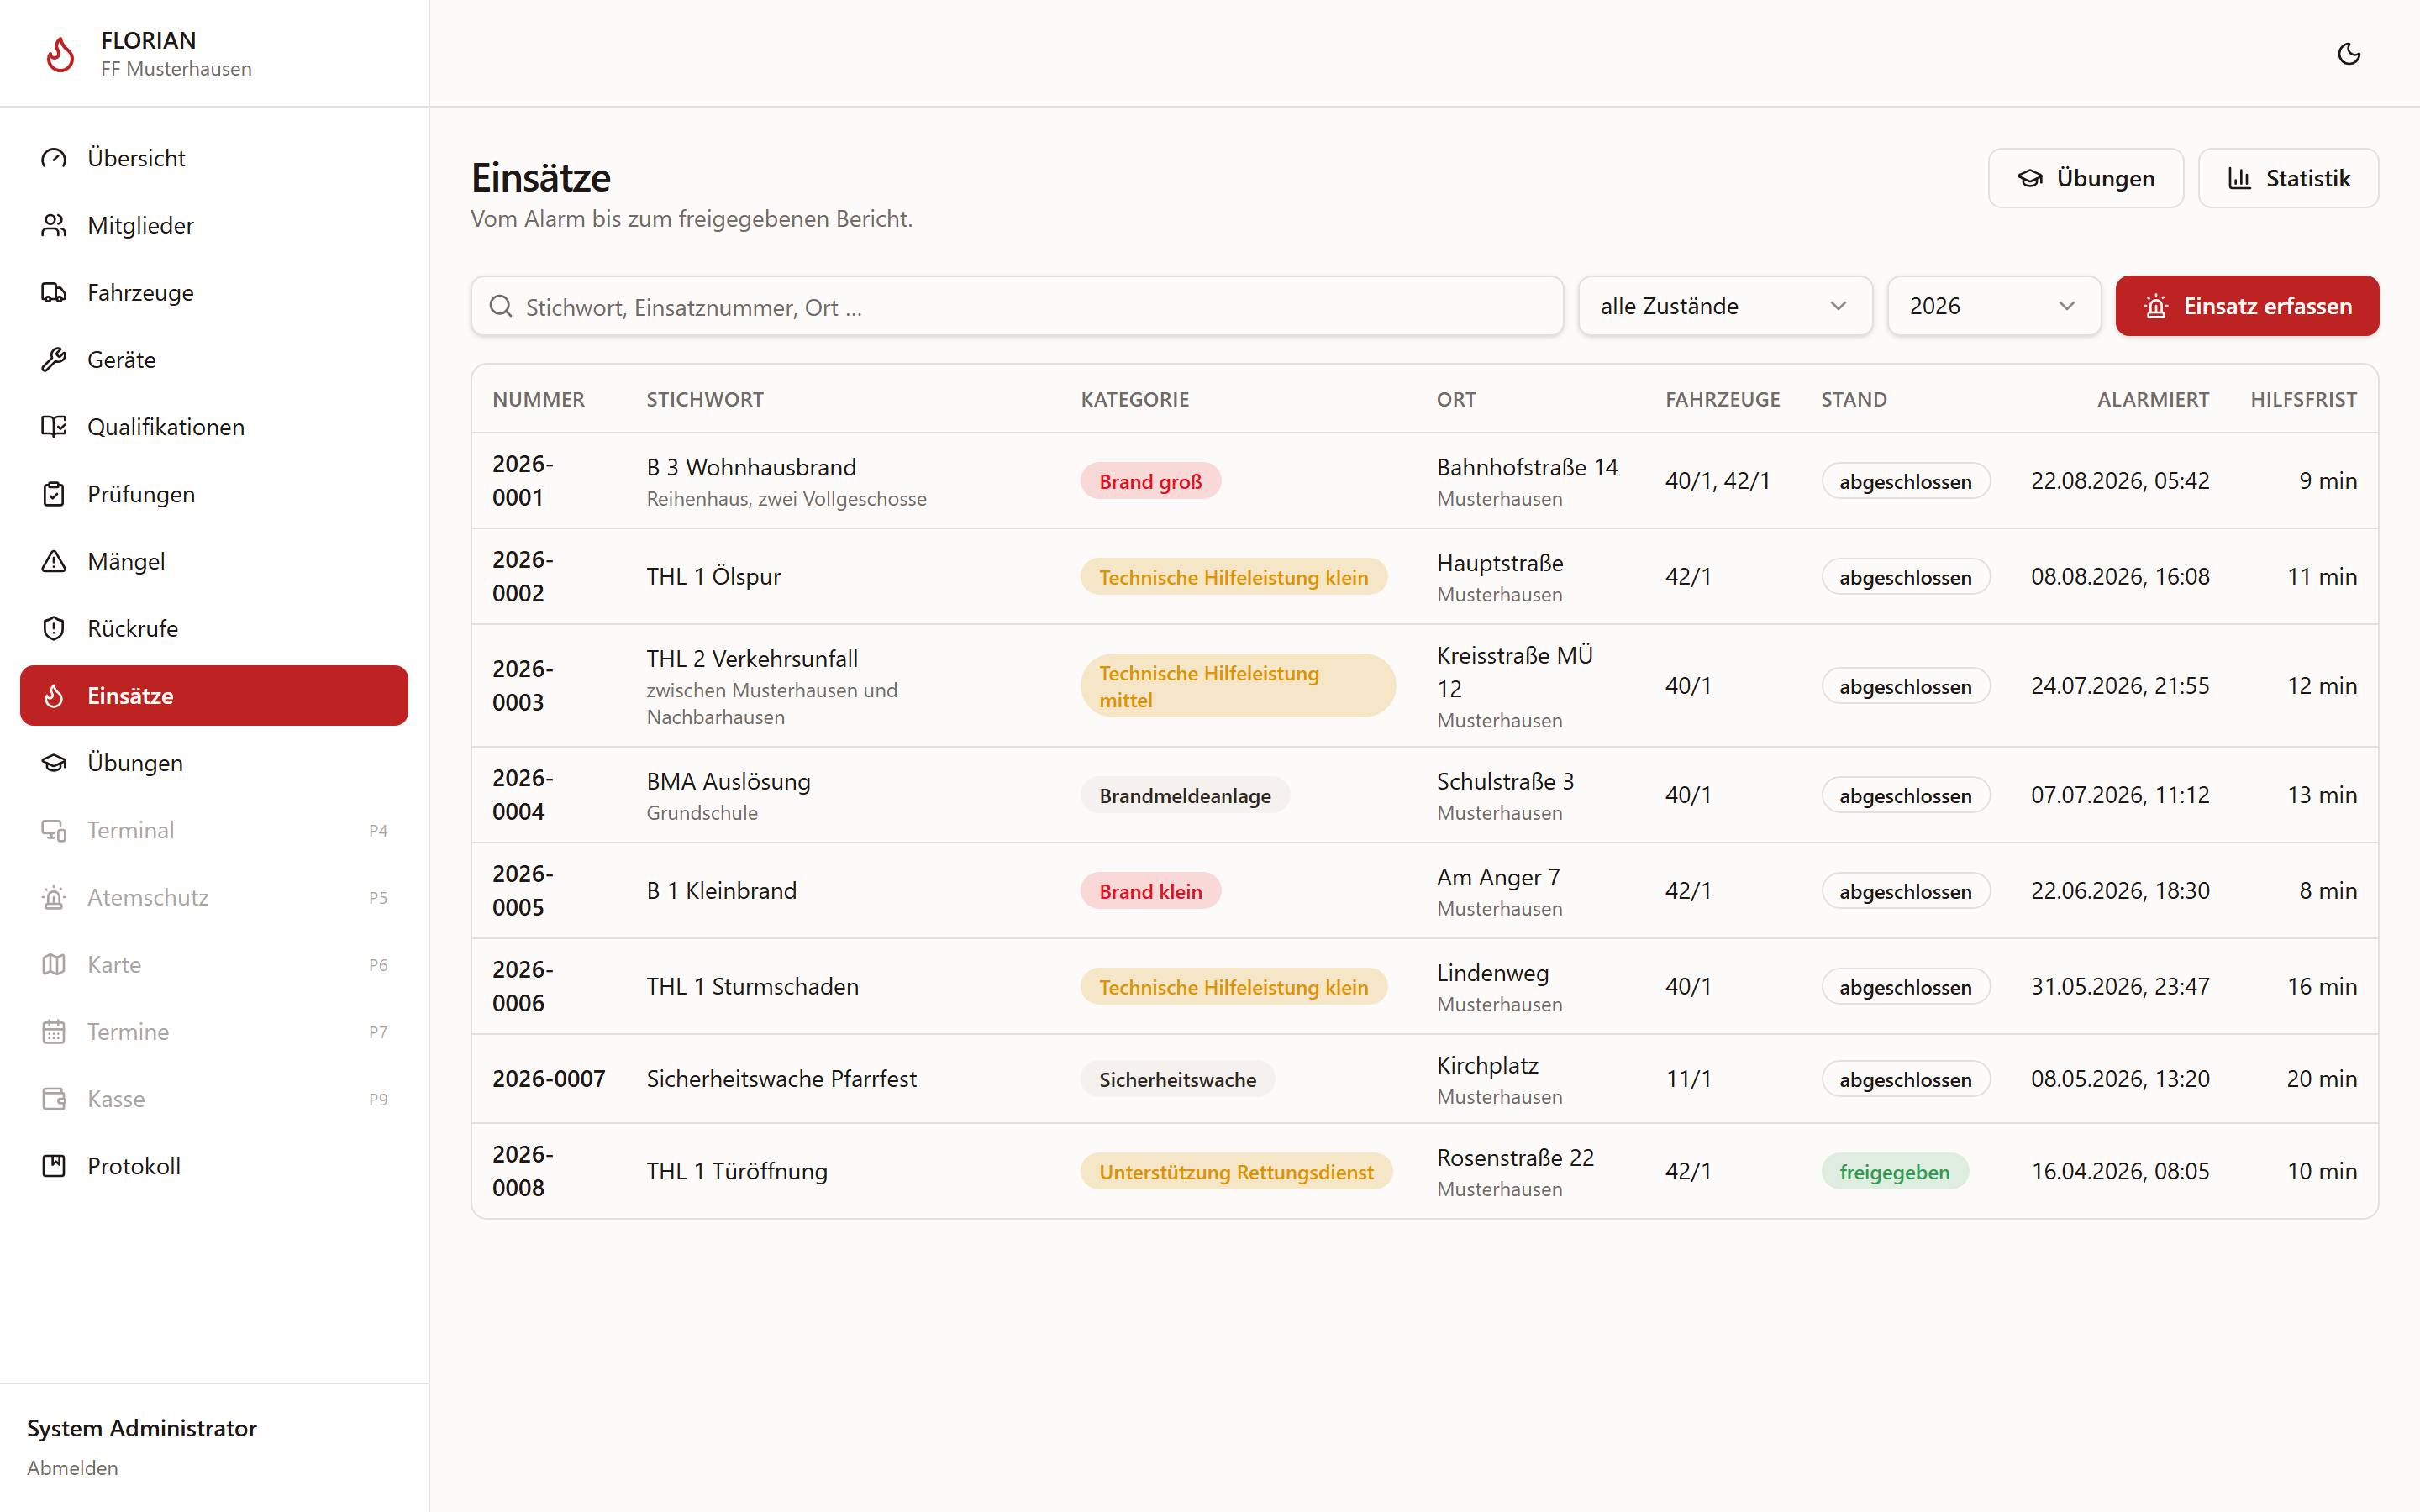
Task: Click the Fahrzeuge truck icon
Action: [54, 292]
